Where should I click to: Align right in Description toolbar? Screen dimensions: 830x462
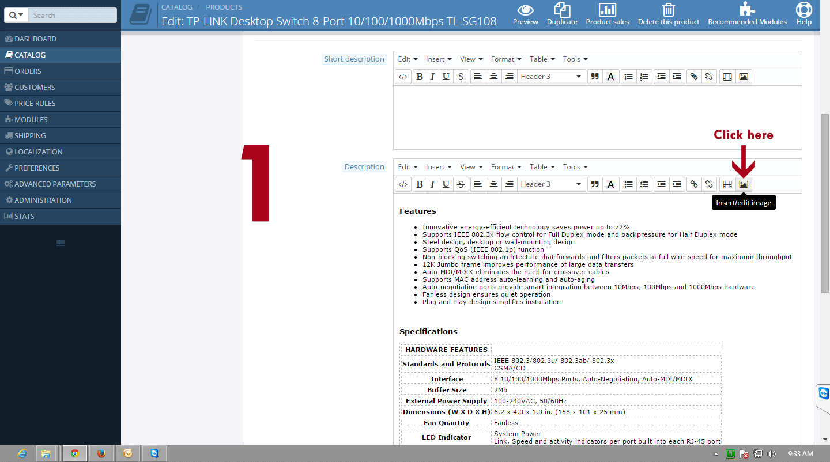(x=509, y=184)
